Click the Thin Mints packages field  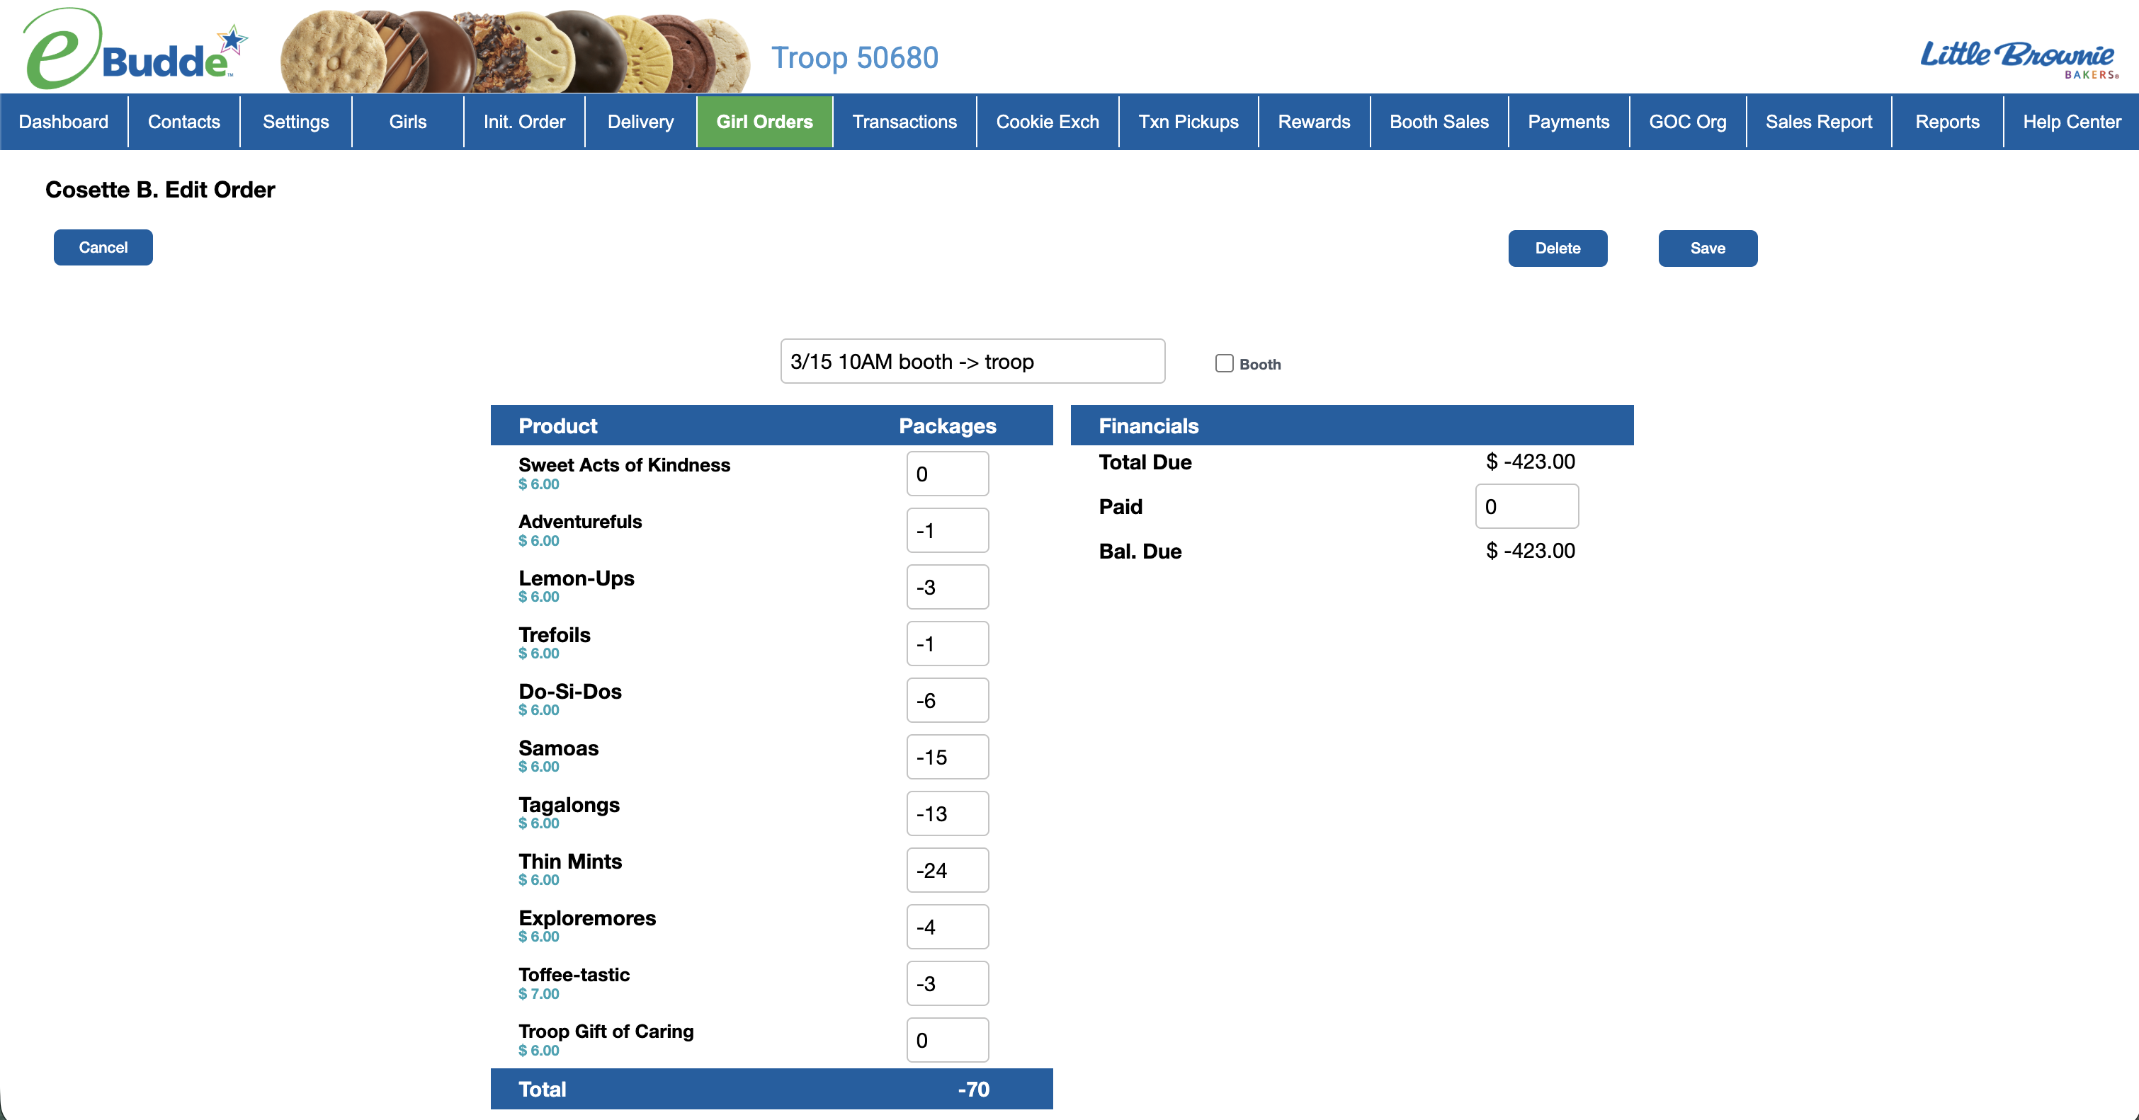point(946,870)
